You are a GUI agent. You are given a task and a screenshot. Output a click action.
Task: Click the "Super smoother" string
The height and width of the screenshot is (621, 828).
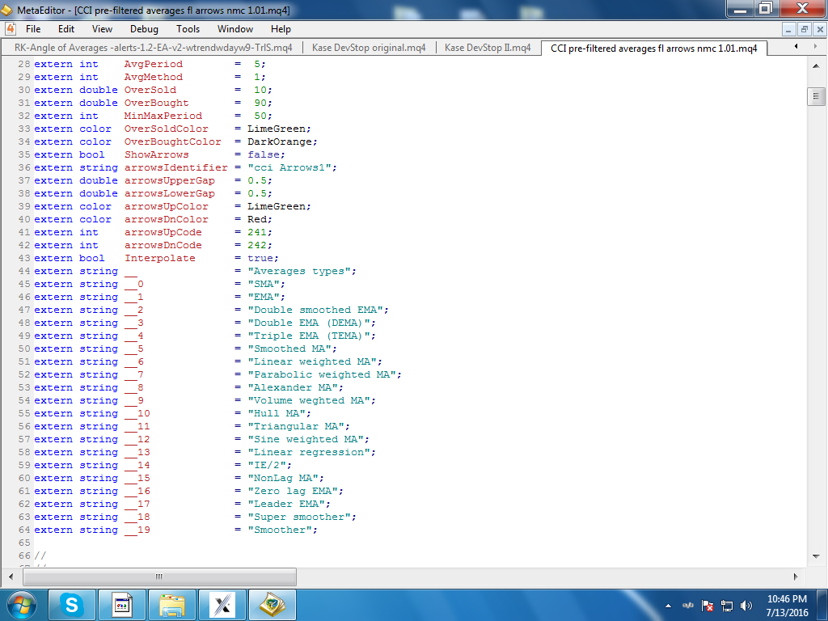pyautogui.click(x=299, y=517)
